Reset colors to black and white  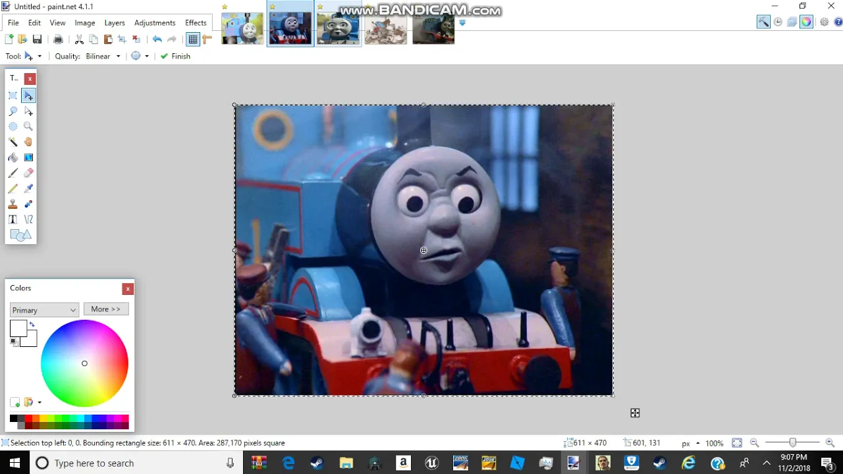14,342
